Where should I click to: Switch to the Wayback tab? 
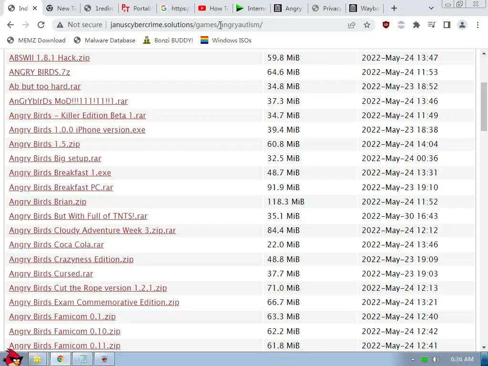click(x=365, y=9)
